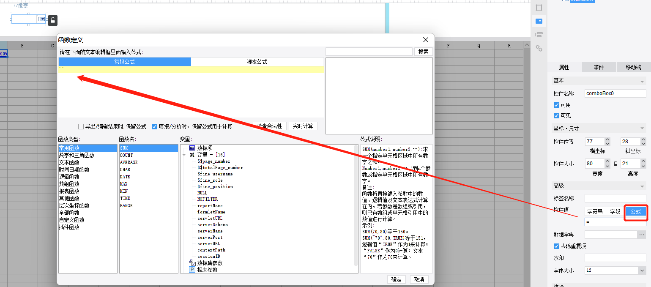Image resolution: width=651 pixels, height=287 pixels.
Task: Collapse the 高级 section
Action: (642, 186)
